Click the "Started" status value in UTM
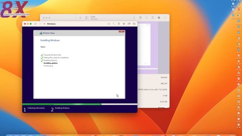This screenshot has width=242, height=136. click(164, 77)
